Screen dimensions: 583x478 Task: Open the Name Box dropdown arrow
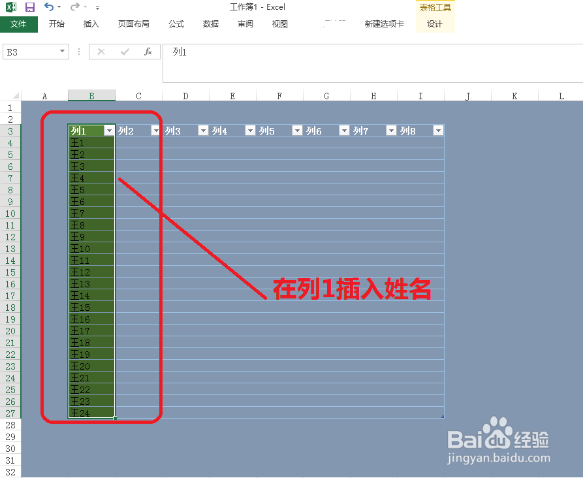(62, 52)
